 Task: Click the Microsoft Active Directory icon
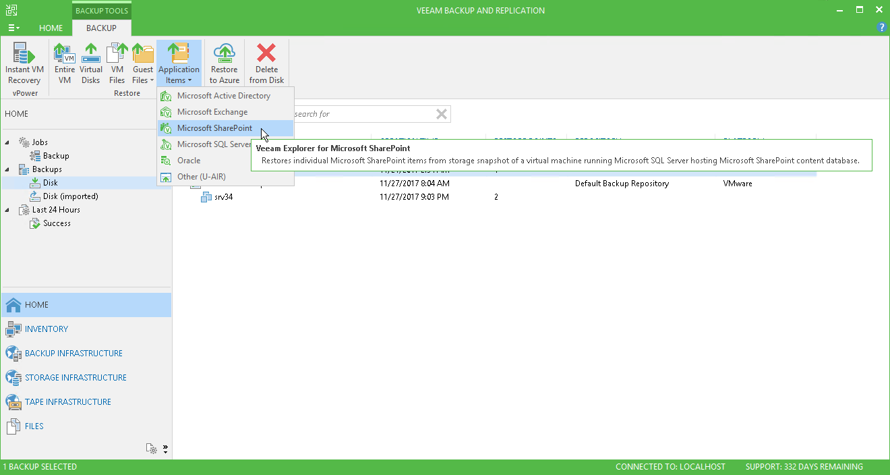pos(166,96)
